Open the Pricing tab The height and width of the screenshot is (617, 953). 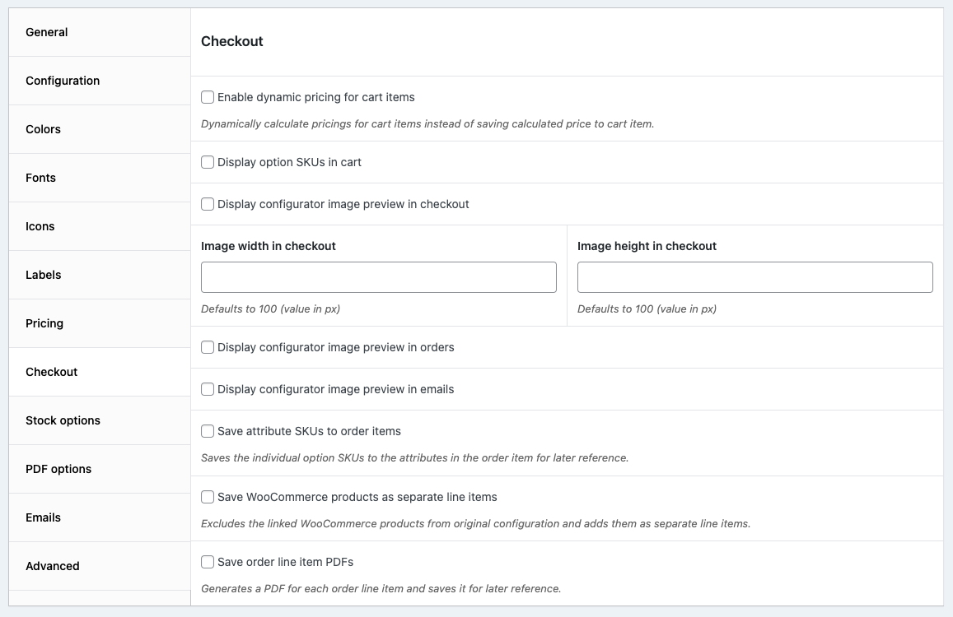tap(44, 323)
